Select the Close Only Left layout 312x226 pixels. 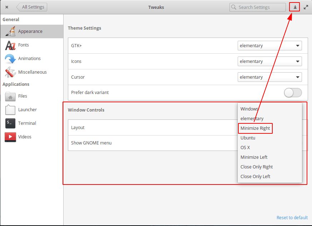coord(255,176)
